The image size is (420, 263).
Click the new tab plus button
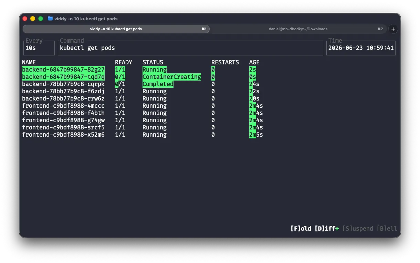coord(393,29)
